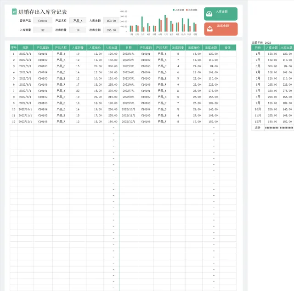
Task: Select the 合计 row label in summary
Action: click(258, 128)
